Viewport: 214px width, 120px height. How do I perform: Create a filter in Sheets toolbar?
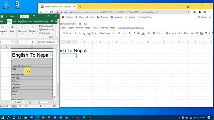click(206, 33)
